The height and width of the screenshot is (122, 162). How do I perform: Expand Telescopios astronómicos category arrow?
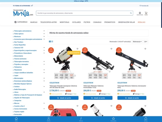point(44,31)
